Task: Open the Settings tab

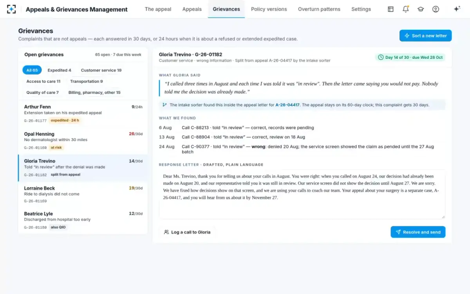Action: tap(361, 9)
